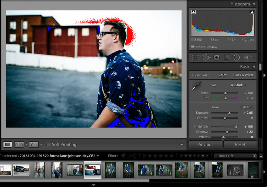Collapse the Basic panel
Image resolution: width=267 pixels, height=187 pixels.
click(254, 67)
